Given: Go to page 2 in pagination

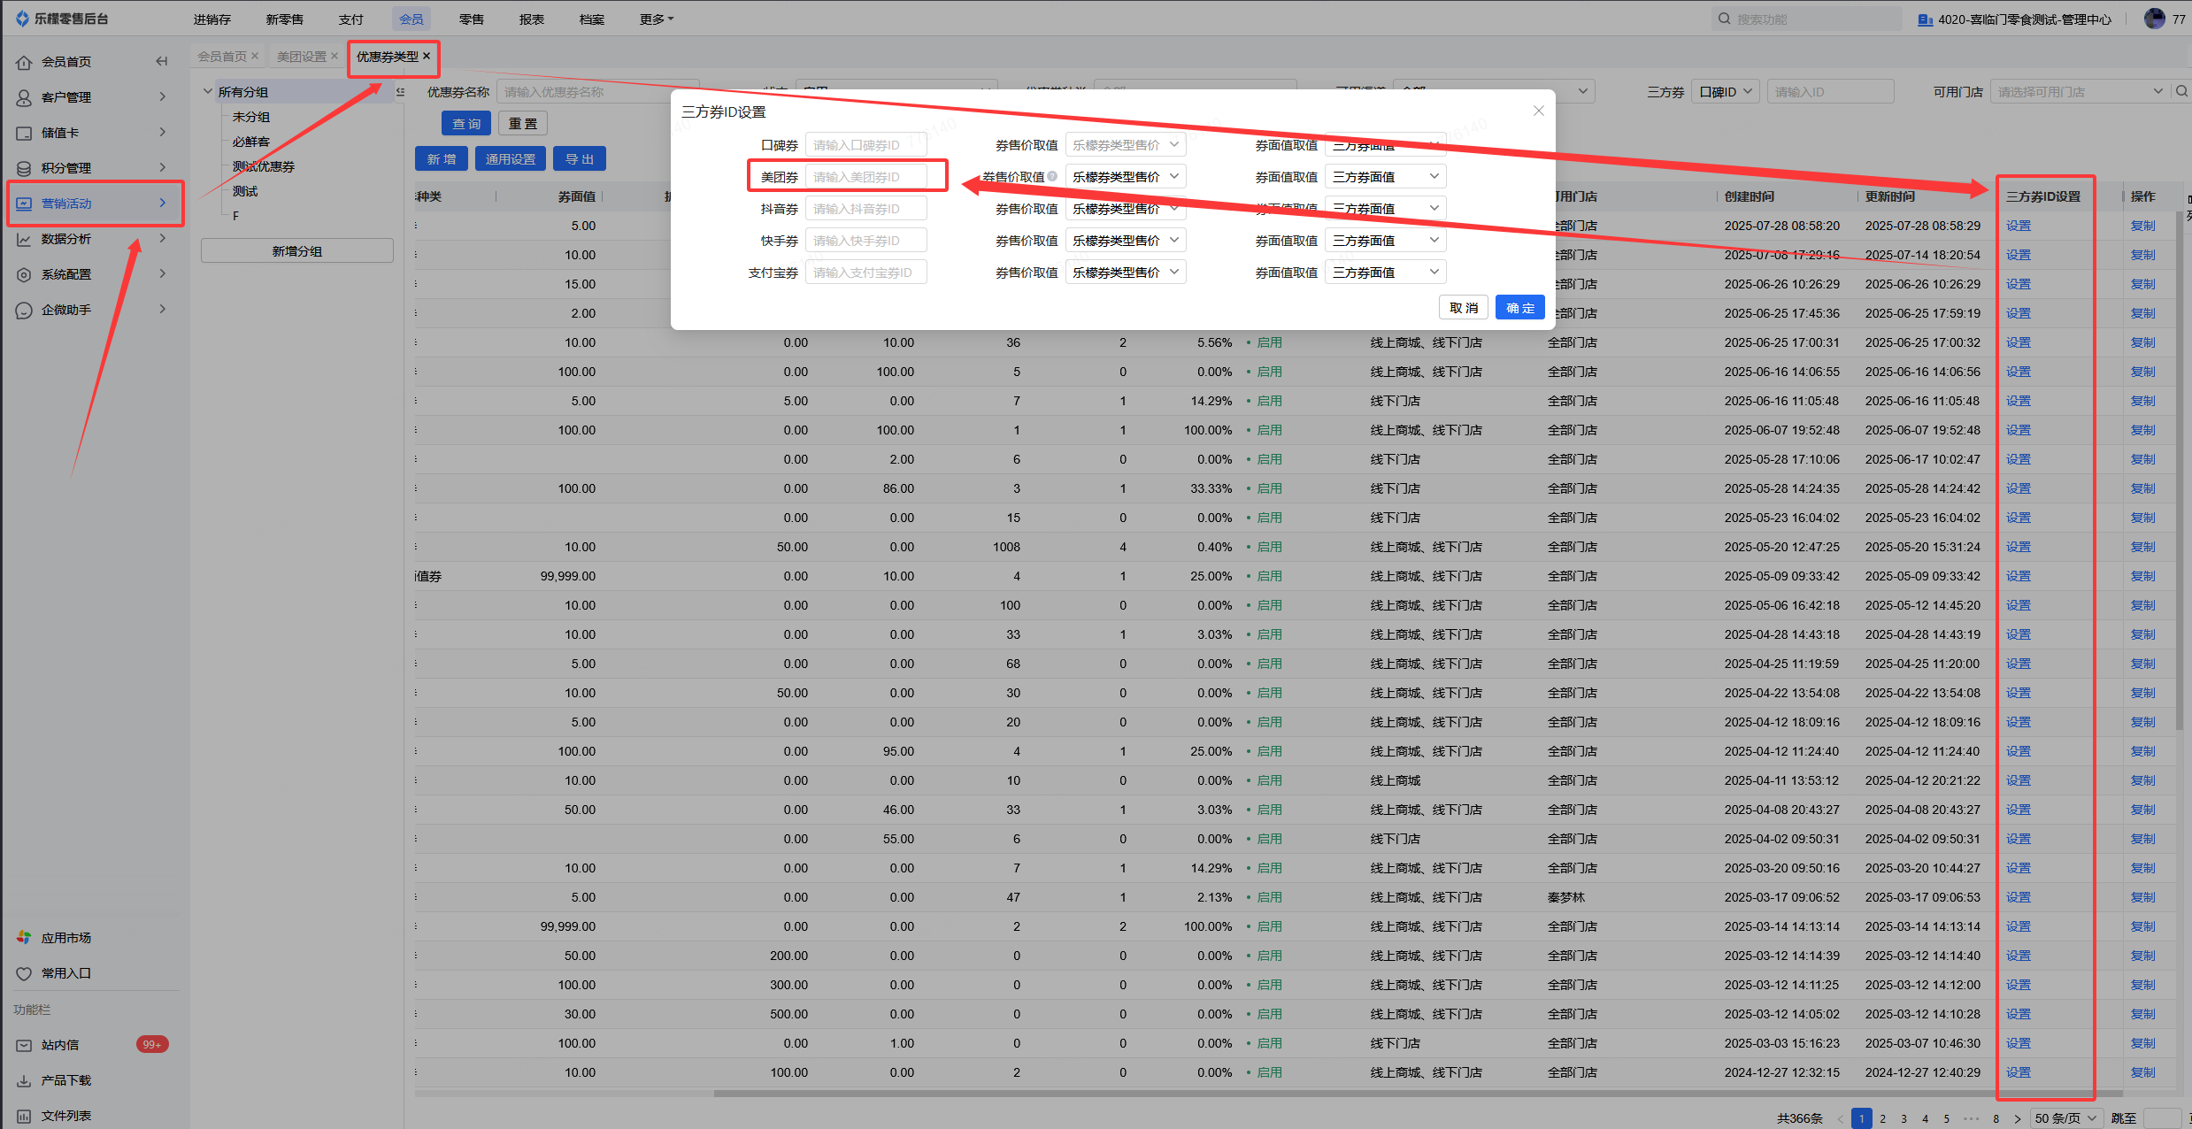Looking at the screenshot, I should pos(1883,1118).
